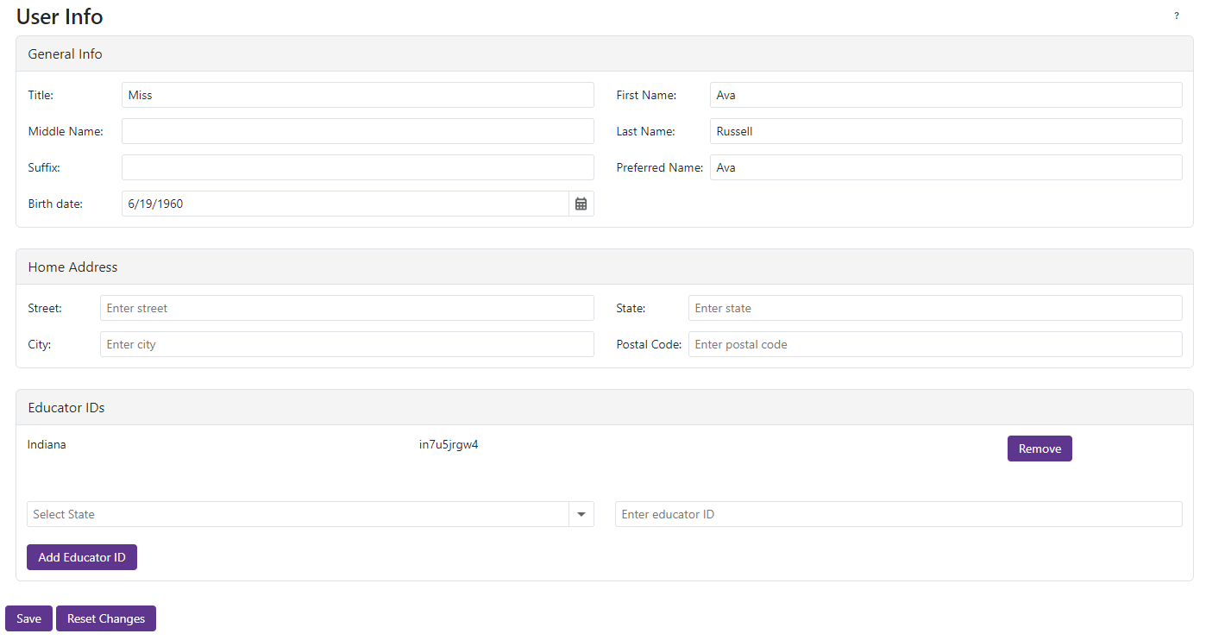Click the Enter state text field

934,308
